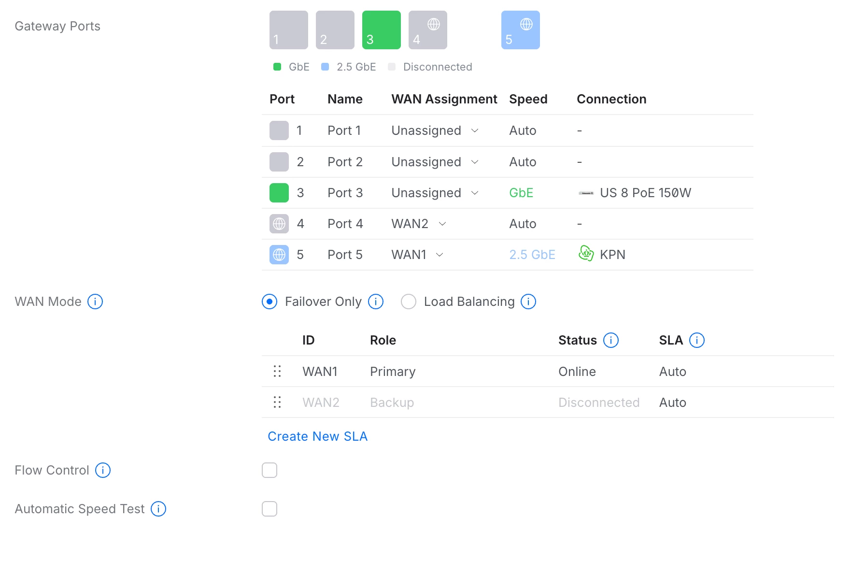
Task: Open Port 2 WAN Assignment dropdown
Action: 435,162
